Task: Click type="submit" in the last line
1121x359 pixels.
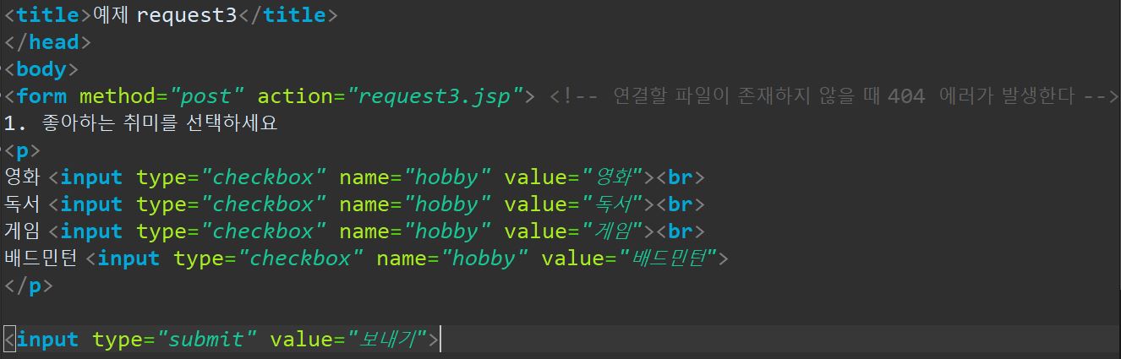Action: (175, 340)
